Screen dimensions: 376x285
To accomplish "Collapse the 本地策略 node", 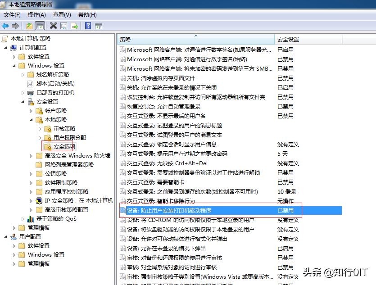I will point(31,120).
